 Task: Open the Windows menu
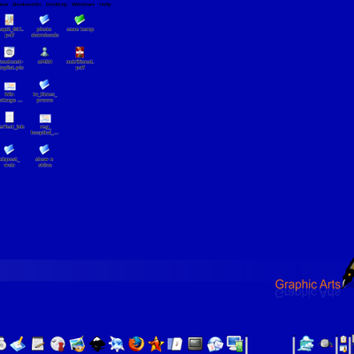[x=83, y=4]
